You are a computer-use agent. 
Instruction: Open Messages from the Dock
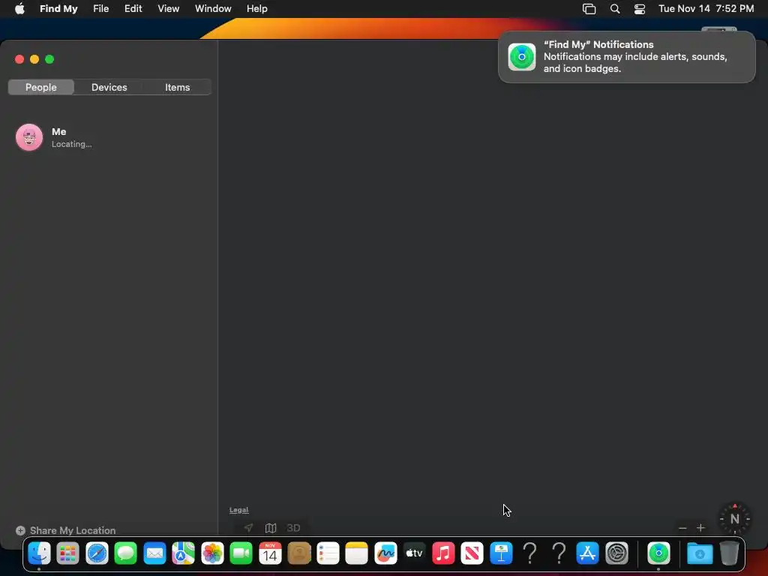(126, 553)
